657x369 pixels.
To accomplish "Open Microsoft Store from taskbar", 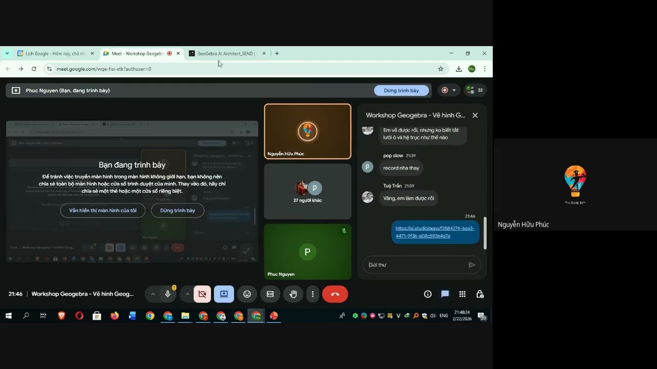I will pos(96,316).
